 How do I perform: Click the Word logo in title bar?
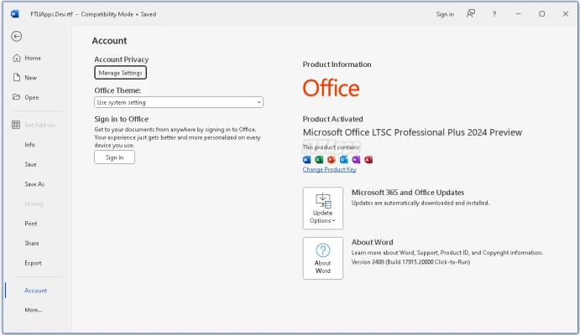tap(15, 14)
